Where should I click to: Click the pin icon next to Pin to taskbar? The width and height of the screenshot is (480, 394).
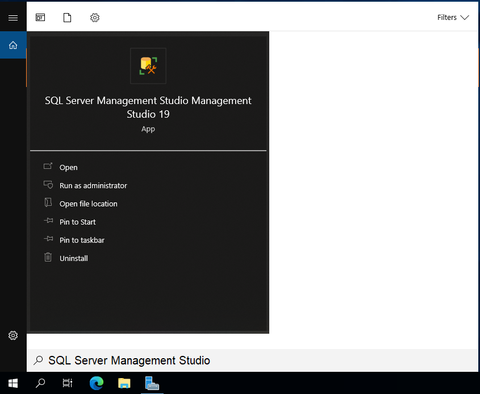click(48, 239)
